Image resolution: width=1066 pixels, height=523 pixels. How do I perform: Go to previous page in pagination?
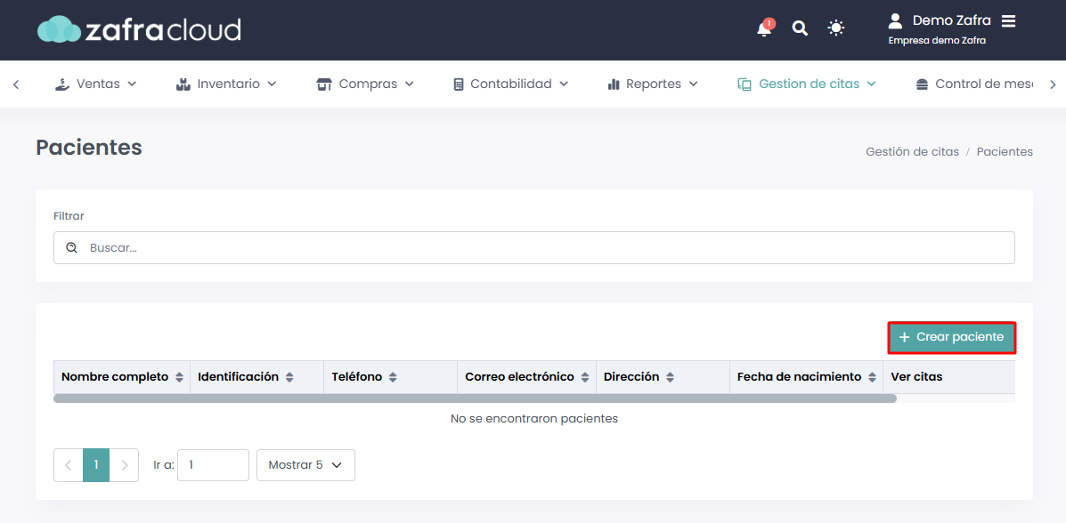tap(68, 465)
